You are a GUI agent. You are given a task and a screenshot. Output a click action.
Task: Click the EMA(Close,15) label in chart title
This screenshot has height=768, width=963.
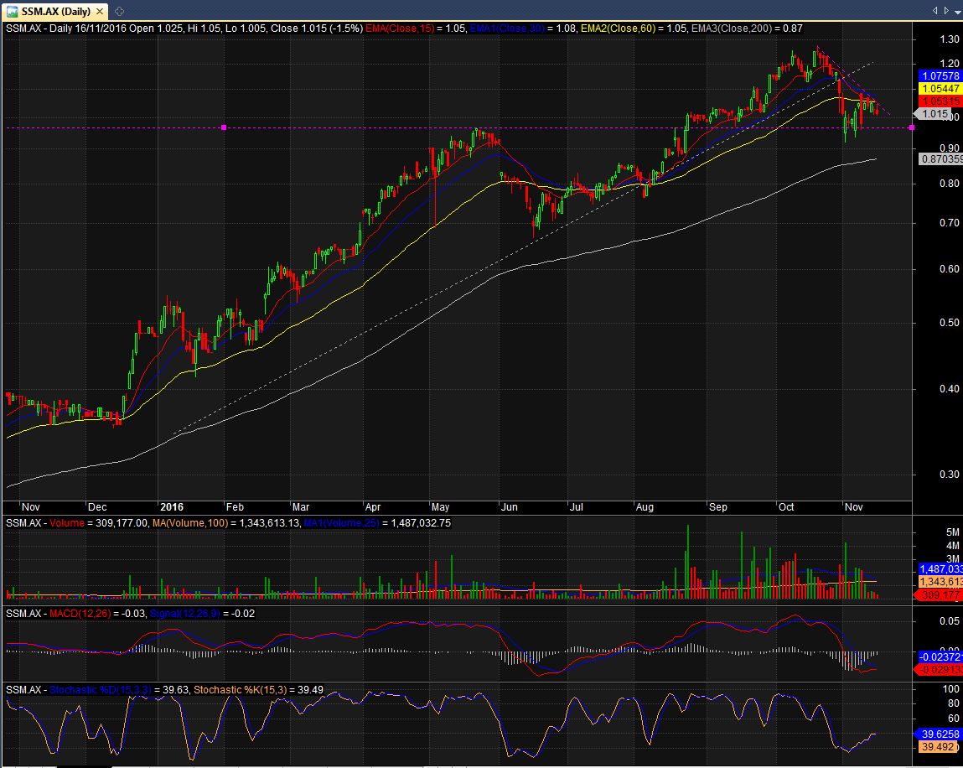(x=400, y=29)
